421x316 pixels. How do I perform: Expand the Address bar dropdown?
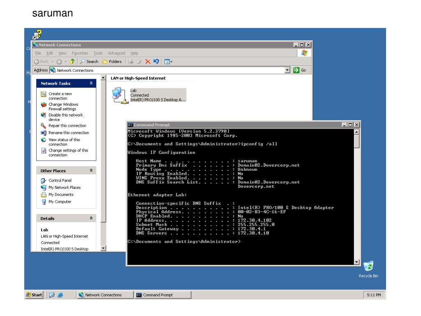[x=287, y=70]
